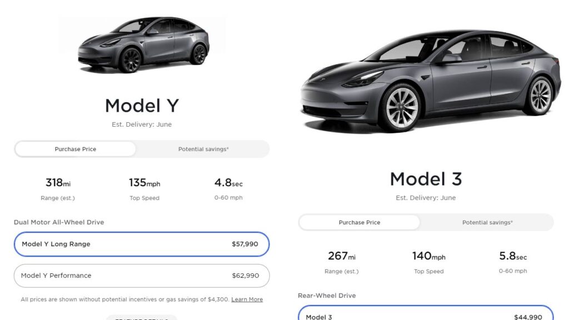This screenshot has height=320, width=569.
Task: Click the Model Y heading
Action: pyautogui.click(x=142, y=106)
